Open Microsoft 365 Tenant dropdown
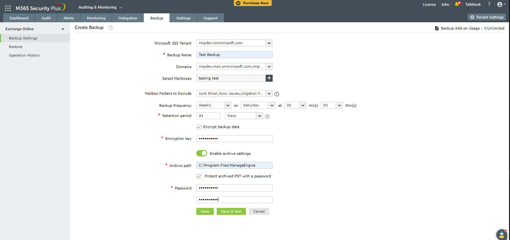Screen dimensions: 510x240 [x=234, y=43]
